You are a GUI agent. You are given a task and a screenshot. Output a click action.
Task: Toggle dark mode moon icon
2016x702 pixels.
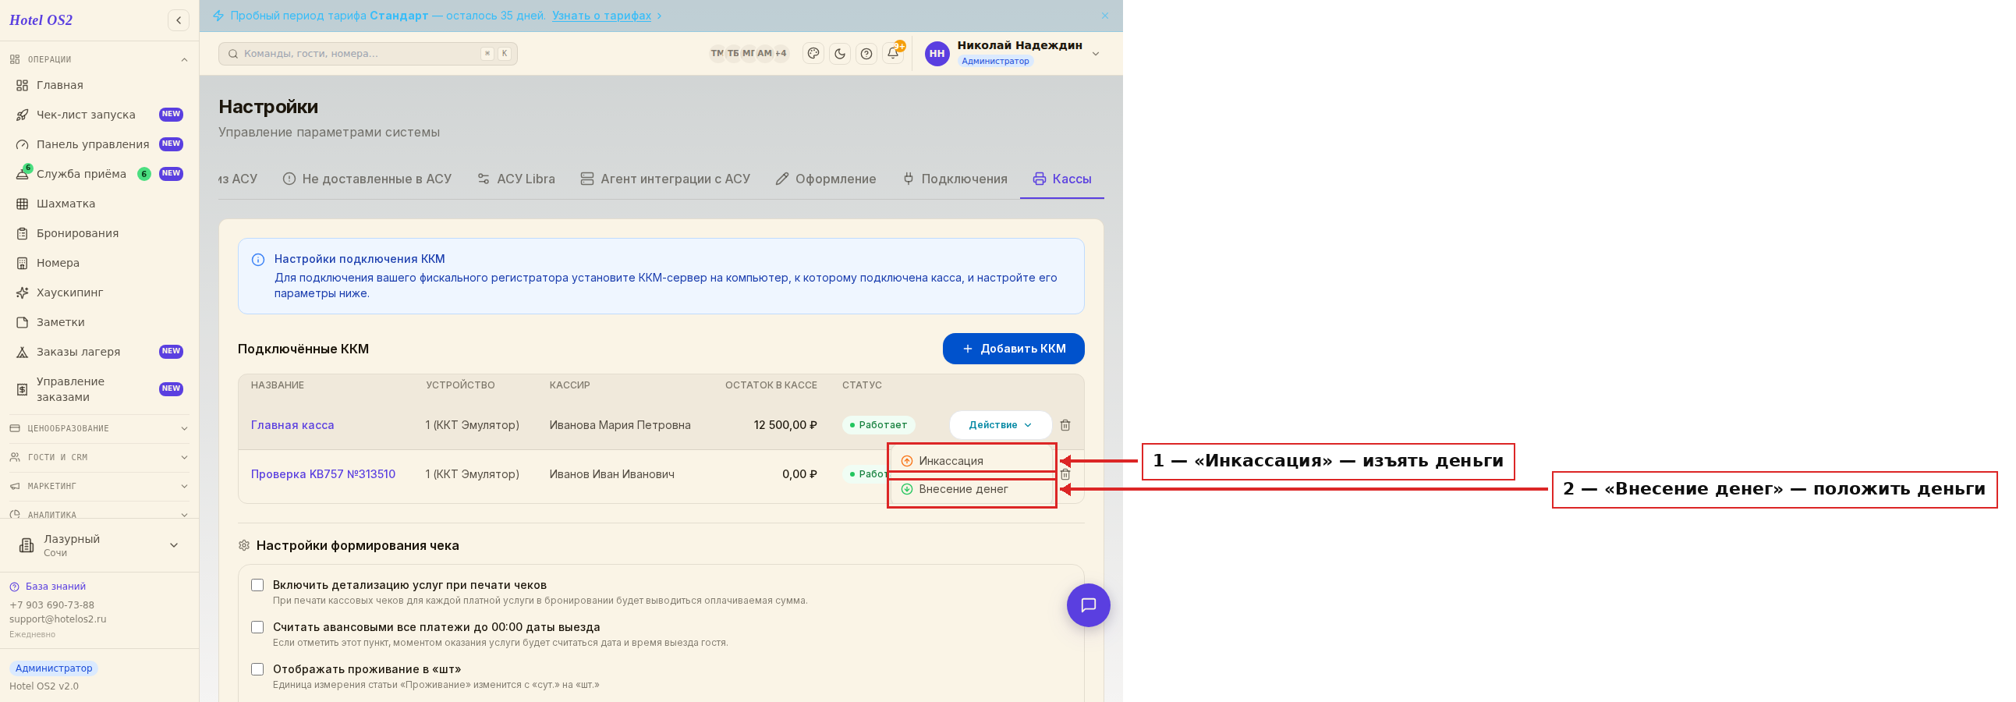[x=840, y=54]
